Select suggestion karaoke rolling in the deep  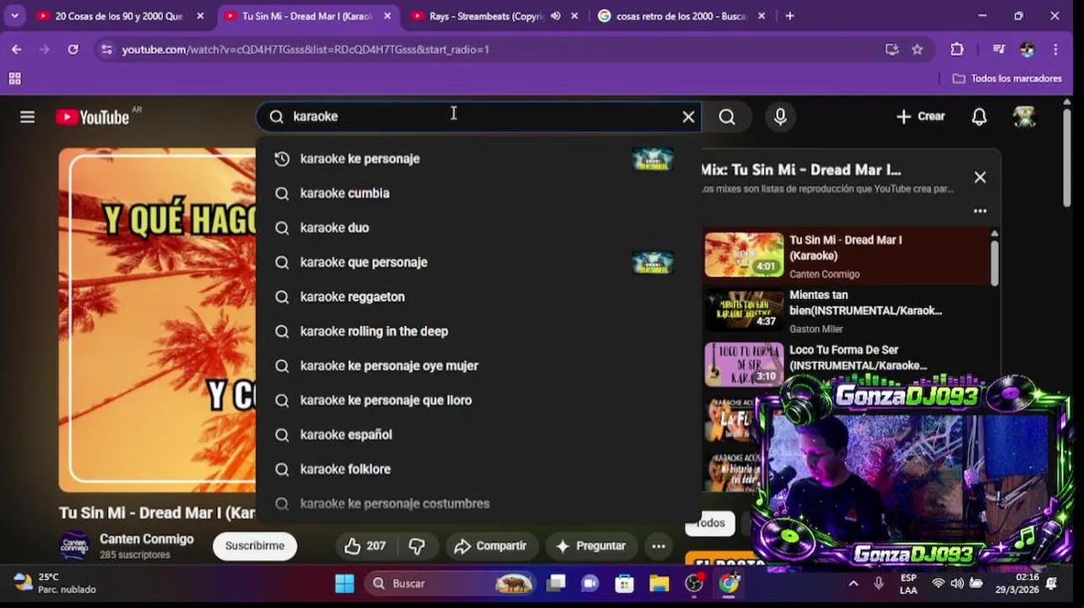tap(478, 332)
